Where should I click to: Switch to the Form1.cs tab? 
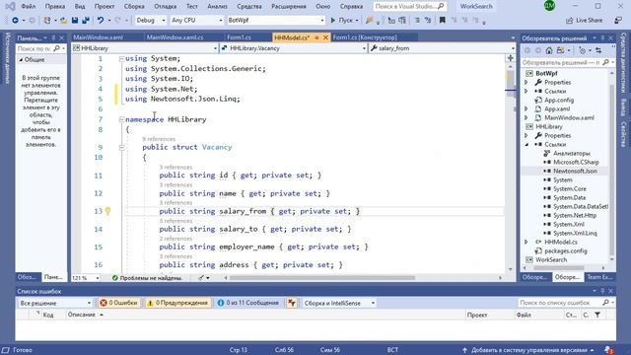click(239, 37)
